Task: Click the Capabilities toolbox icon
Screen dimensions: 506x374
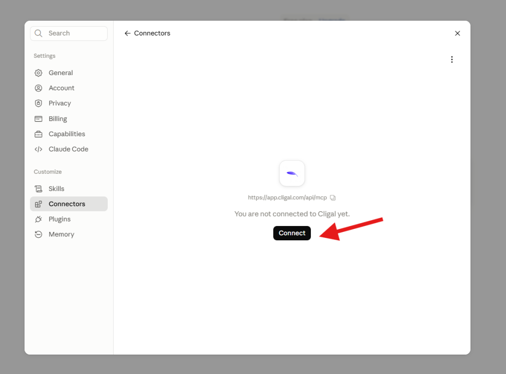Action: [39, 134]
